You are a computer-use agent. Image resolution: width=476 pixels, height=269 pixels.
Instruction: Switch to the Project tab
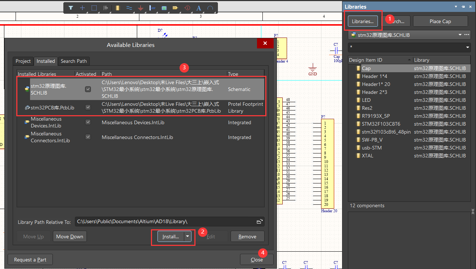[x=23, y=61]
